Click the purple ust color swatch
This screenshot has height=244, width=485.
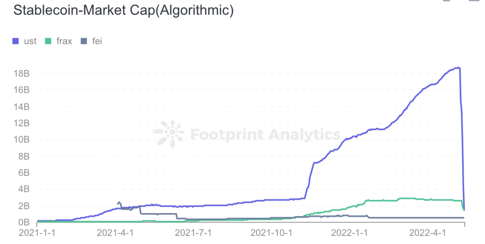pos(15,41)
